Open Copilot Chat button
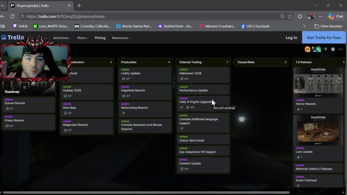The height and width of the screenshot is (195, 347). [336, 16]
